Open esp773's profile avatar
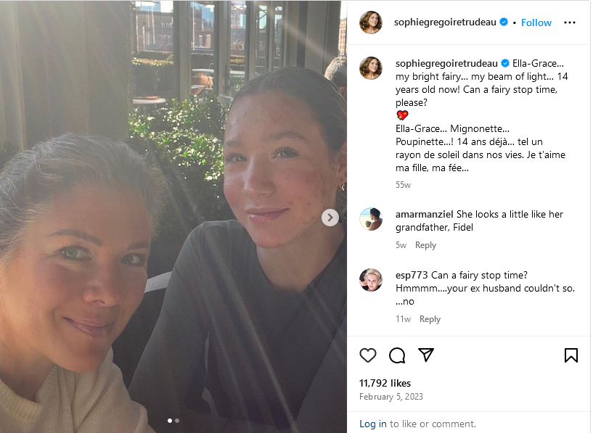The image size is (593, 433). click(371, 280)
